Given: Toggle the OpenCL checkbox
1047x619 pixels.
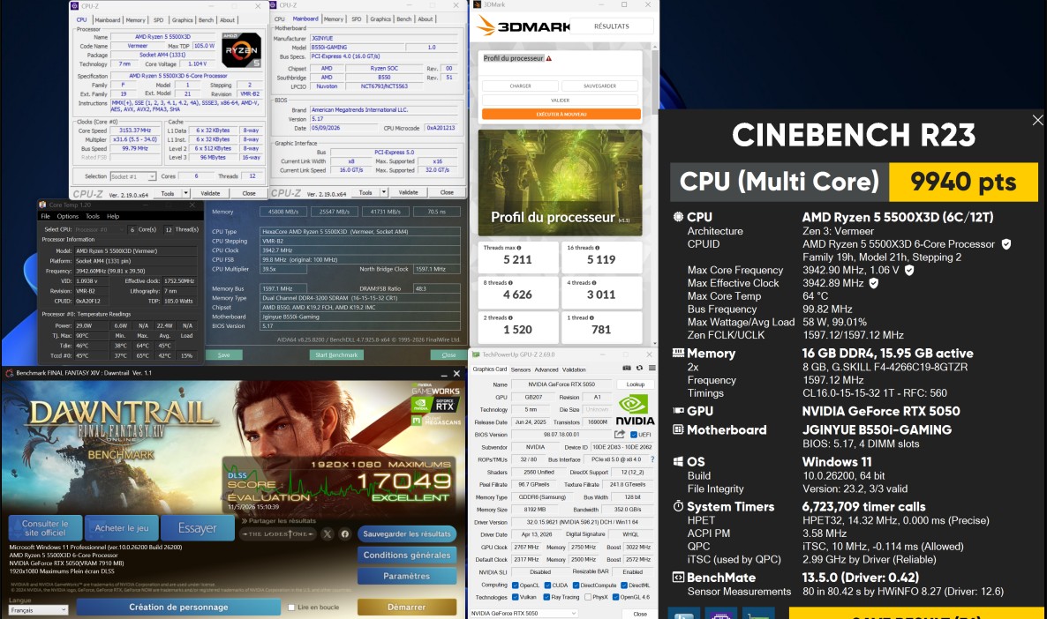Looking at the screenshot, I should tap(515, 585).
